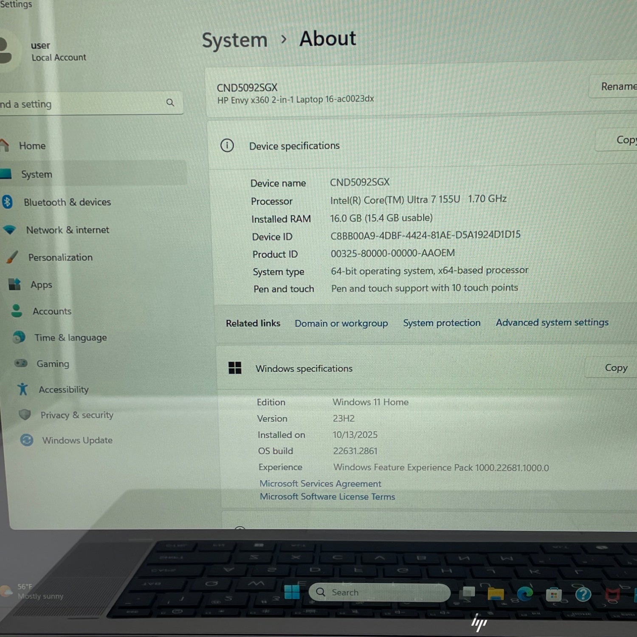Click the Find a setting search box

[85, 104]
